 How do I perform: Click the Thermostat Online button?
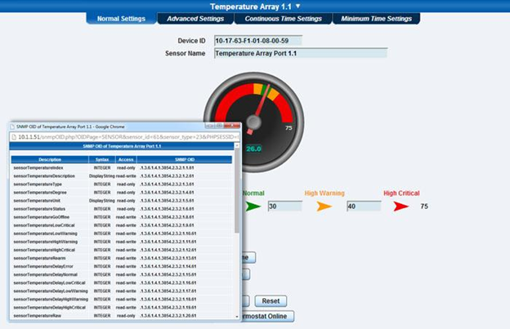[266, 316]
